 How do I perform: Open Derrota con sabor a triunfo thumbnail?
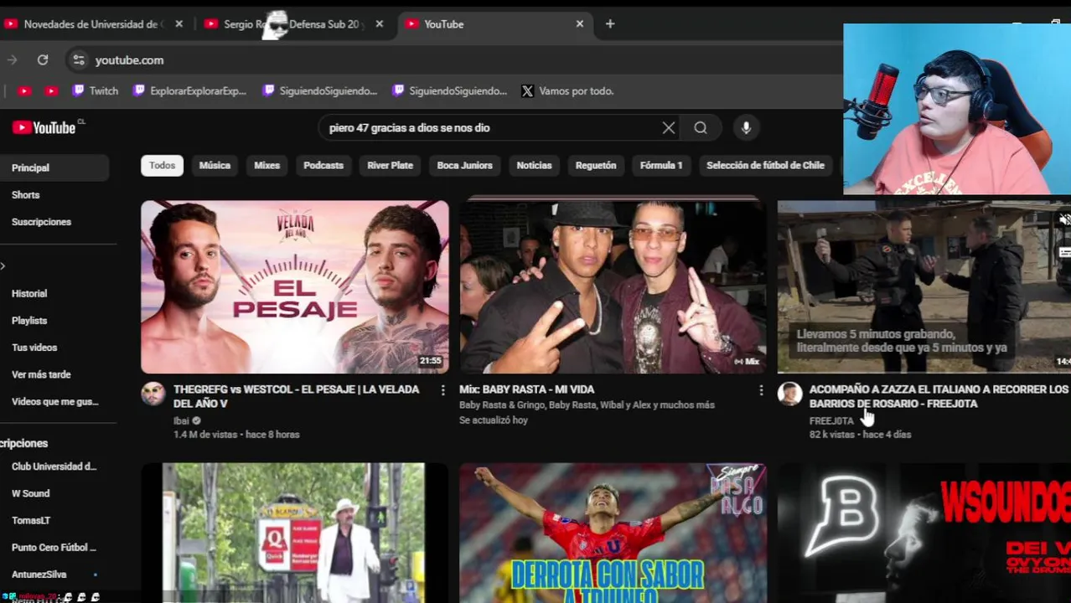click(613, 533)
